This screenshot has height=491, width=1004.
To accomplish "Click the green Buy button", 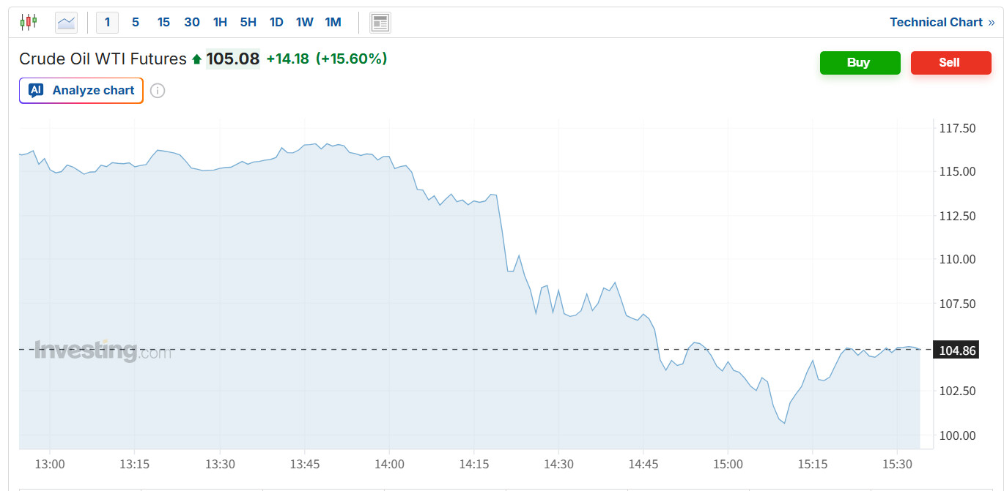I will click(860, 63).
